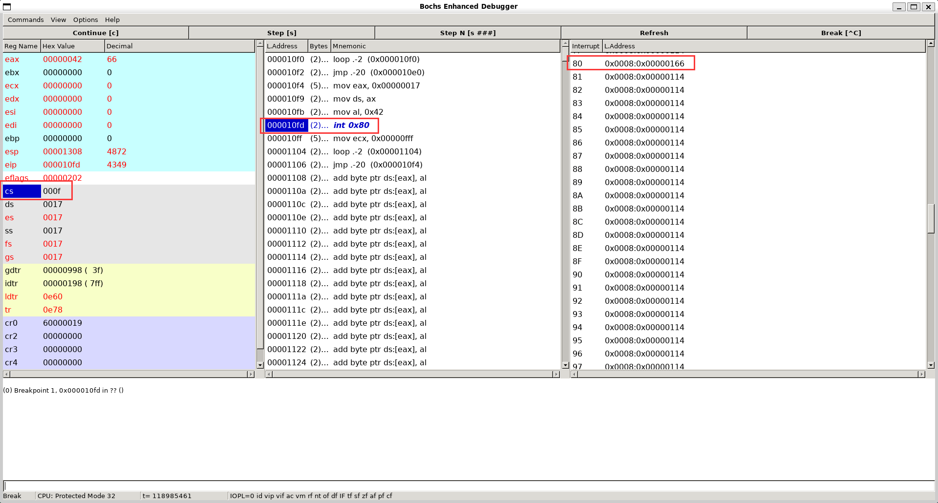This screenshot has height=503, width=938.
Task: Click the Continue [c] button
Action: (96, 33)
